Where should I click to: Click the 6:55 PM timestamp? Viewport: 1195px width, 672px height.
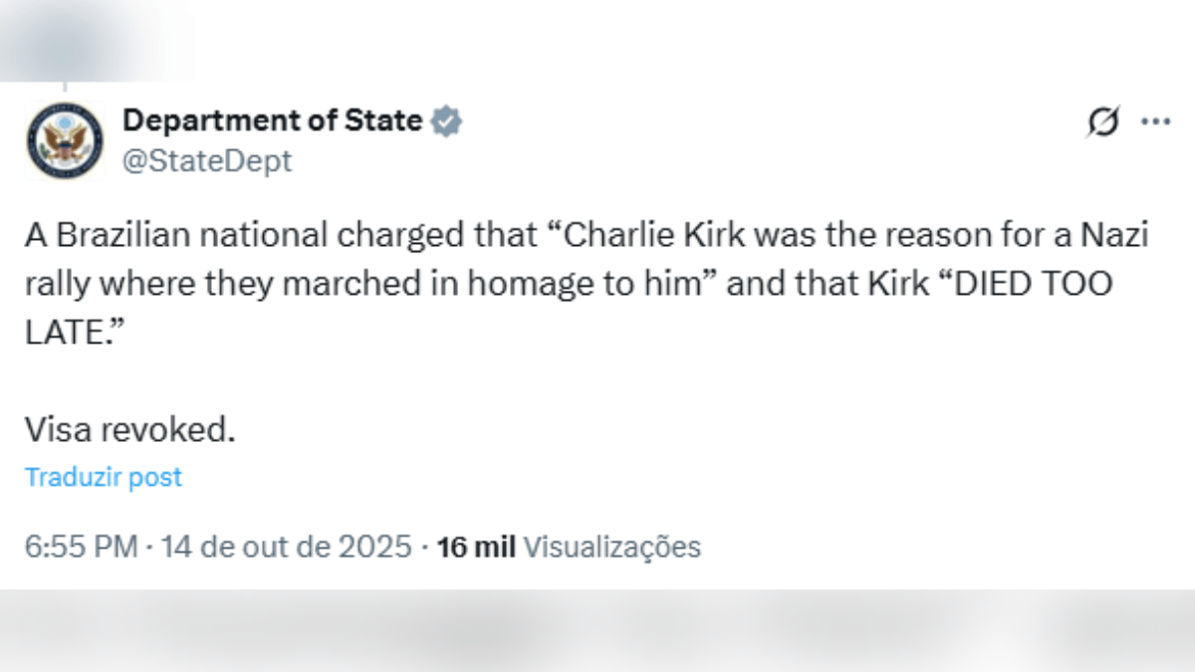coord(82,547)
